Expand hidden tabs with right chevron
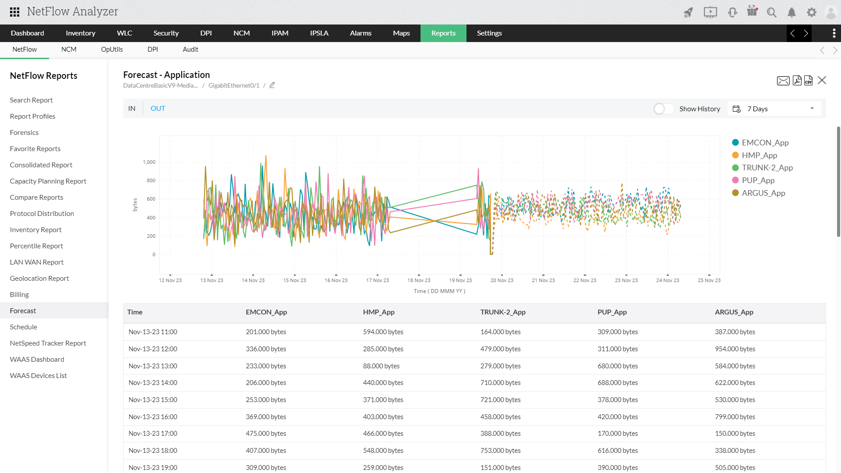 point(806,33)
